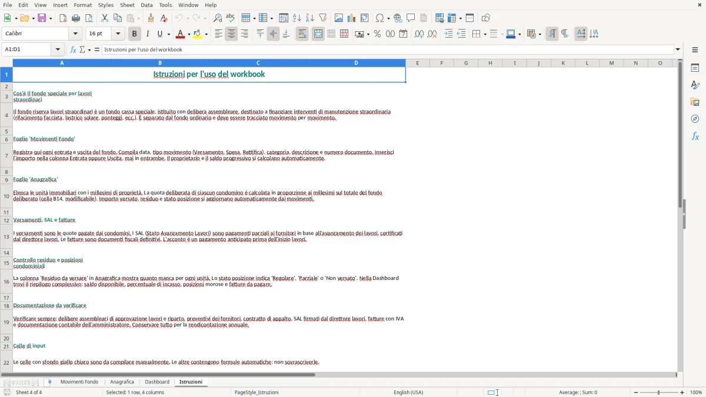Screen dimensions: 706x397
Task: Open the Font Name dropdown
Action: [x=75, y=34]
